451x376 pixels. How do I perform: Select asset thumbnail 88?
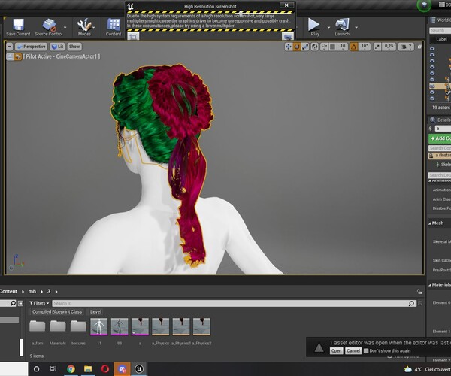click(x=120, y=327)
